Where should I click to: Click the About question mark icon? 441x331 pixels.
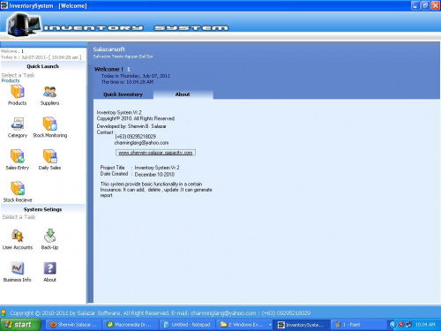49,268
